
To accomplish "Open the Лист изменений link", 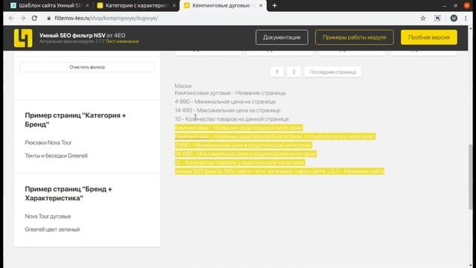I will tap(122, 42).
